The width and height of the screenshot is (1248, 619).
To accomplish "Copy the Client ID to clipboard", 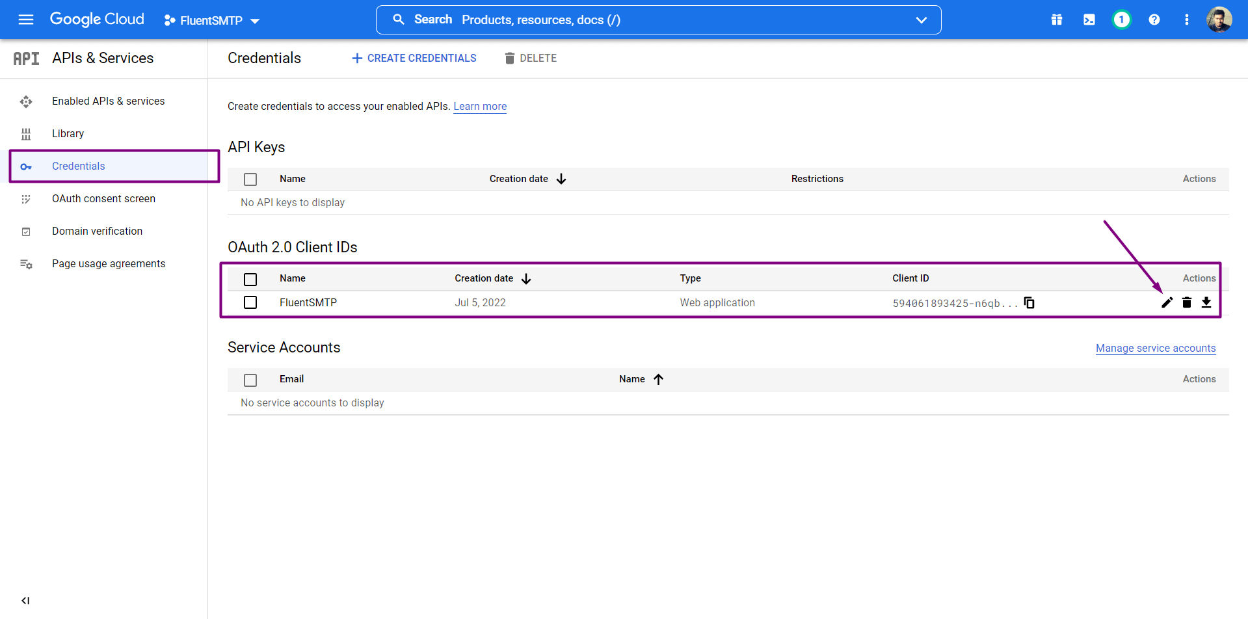I will 1029,302.
